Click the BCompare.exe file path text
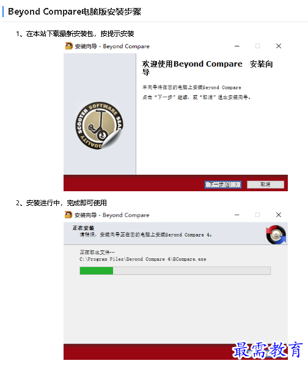The image size is (308, 369). 143,259
